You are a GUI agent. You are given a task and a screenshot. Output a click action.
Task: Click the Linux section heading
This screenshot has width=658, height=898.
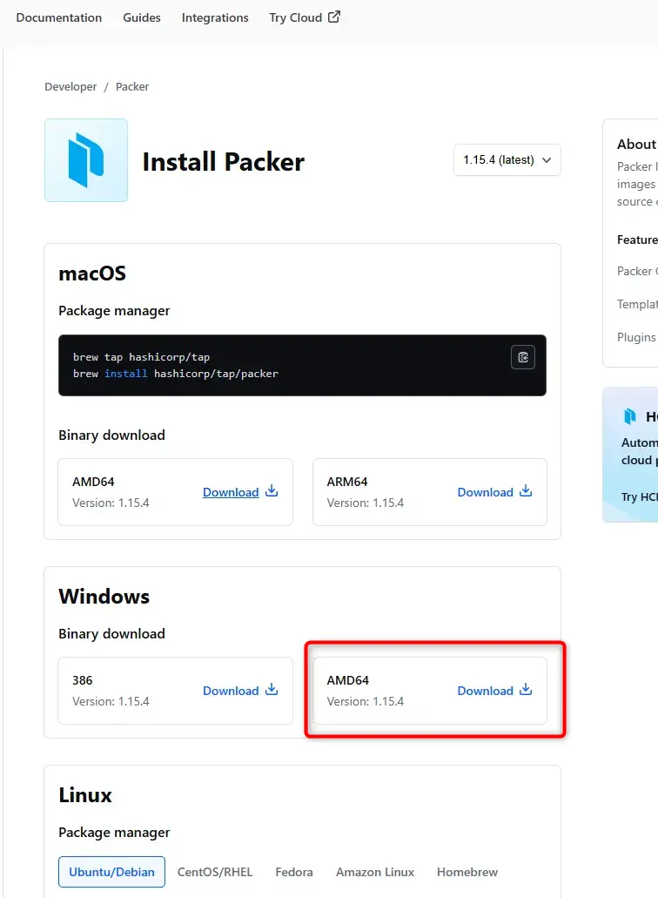coord(85,795)
